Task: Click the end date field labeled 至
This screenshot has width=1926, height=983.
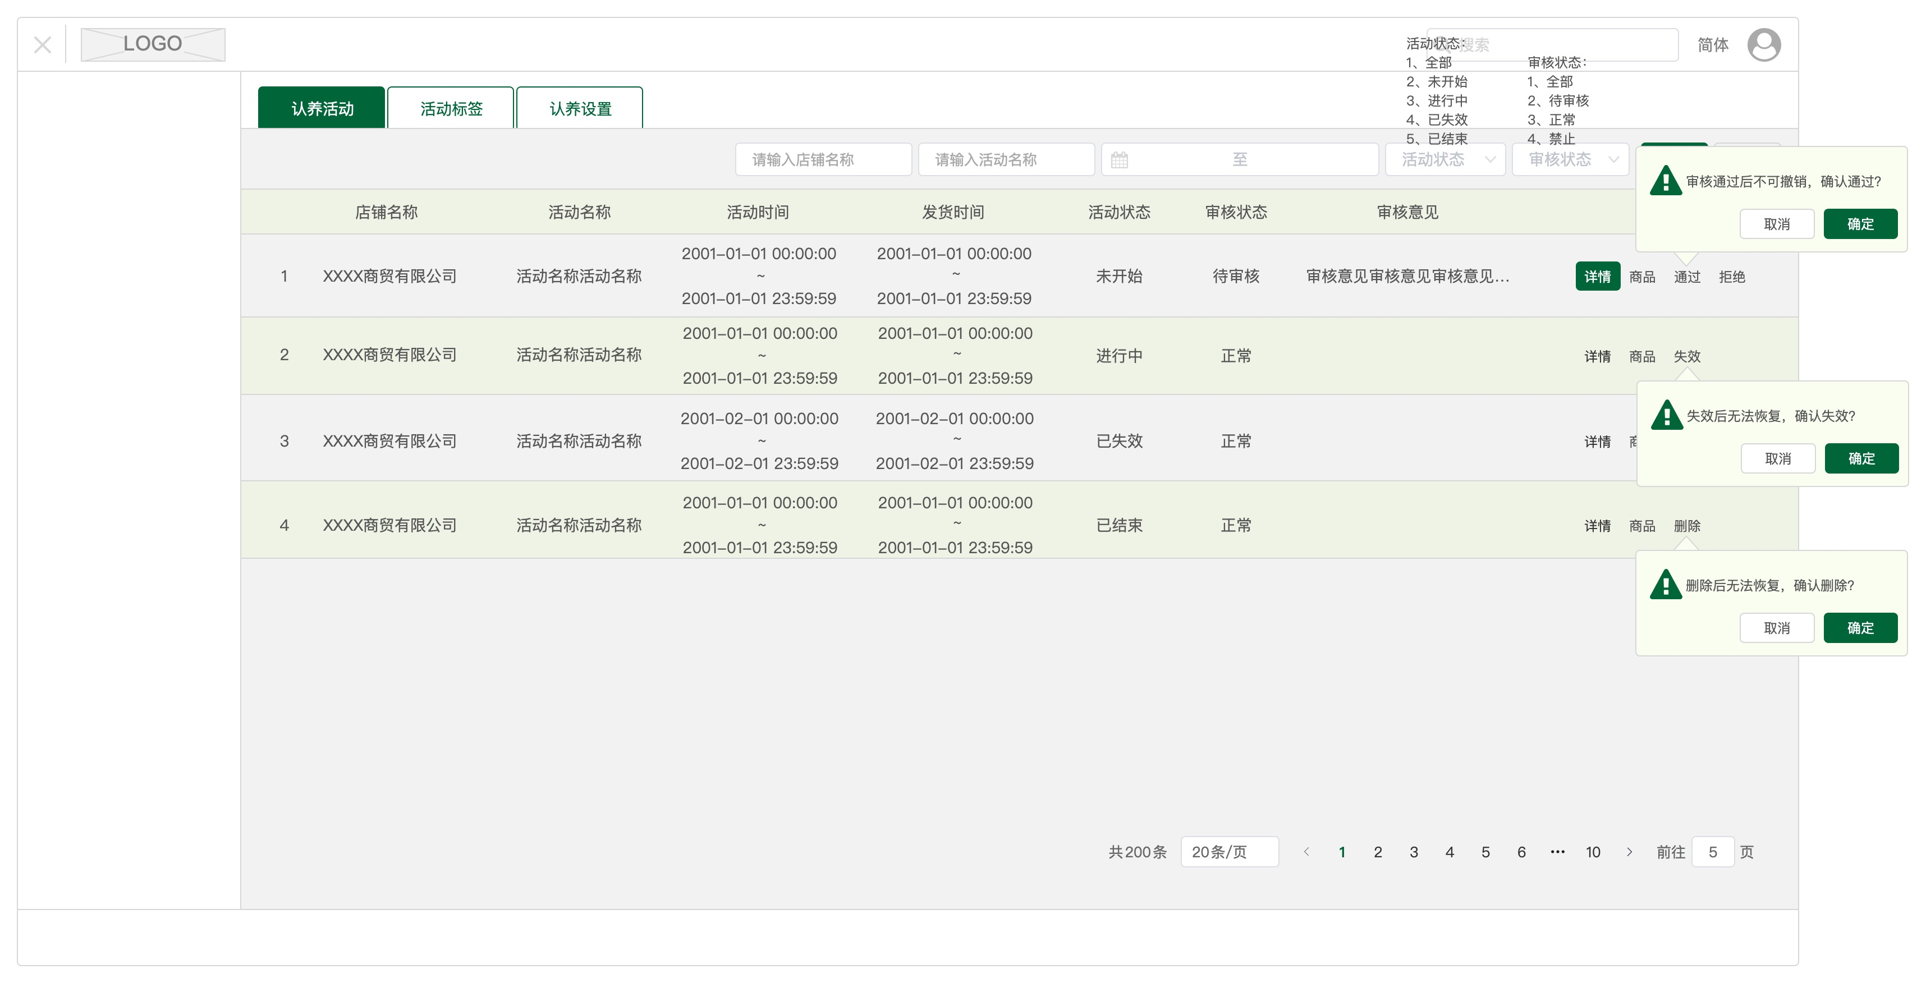Action: click(1240, 159)
